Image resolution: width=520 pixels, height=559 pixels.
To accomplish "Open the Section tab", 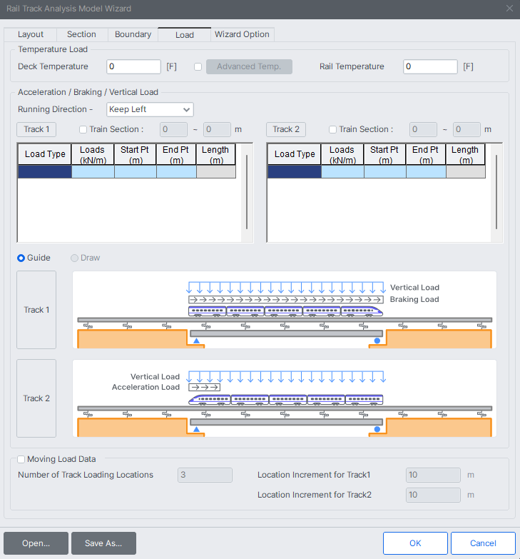I will point(81,34).
